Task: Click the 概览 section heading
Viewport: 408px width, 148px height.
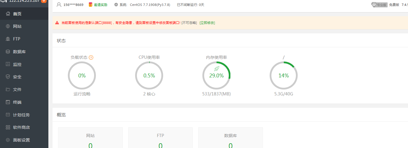Action: [61, 115]
